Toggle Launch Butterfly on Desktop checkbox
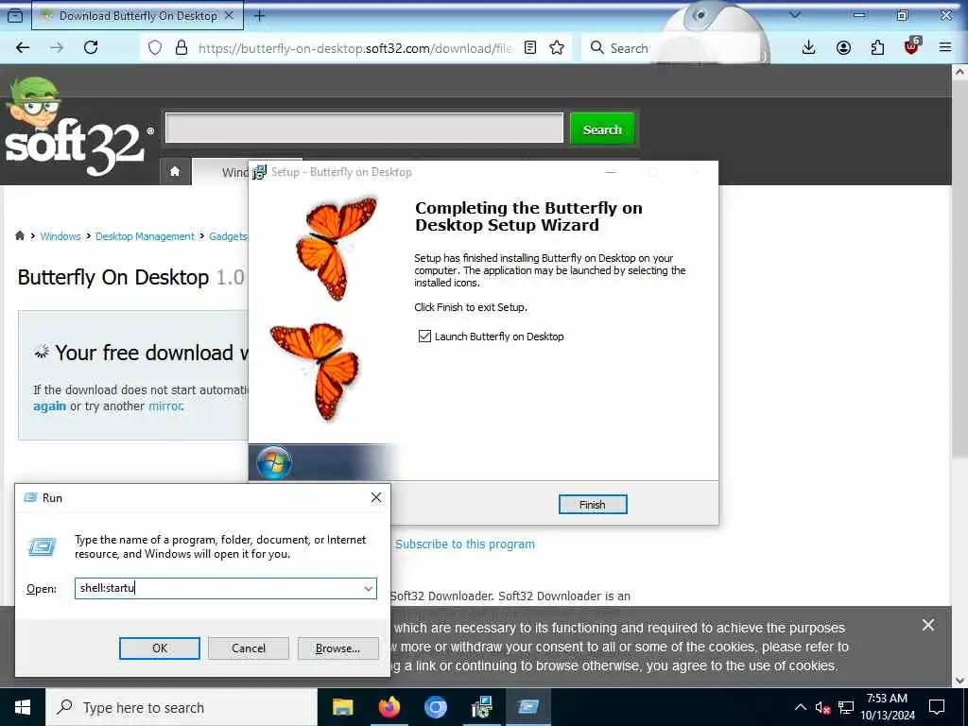 pyautogui.click(x=424, y=337)
